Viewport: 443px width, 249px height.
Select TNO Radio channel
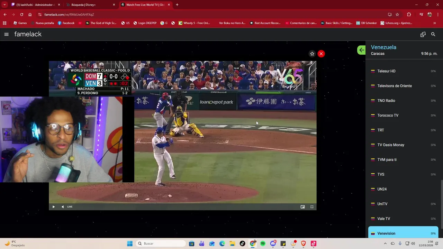tap(403, 101)
